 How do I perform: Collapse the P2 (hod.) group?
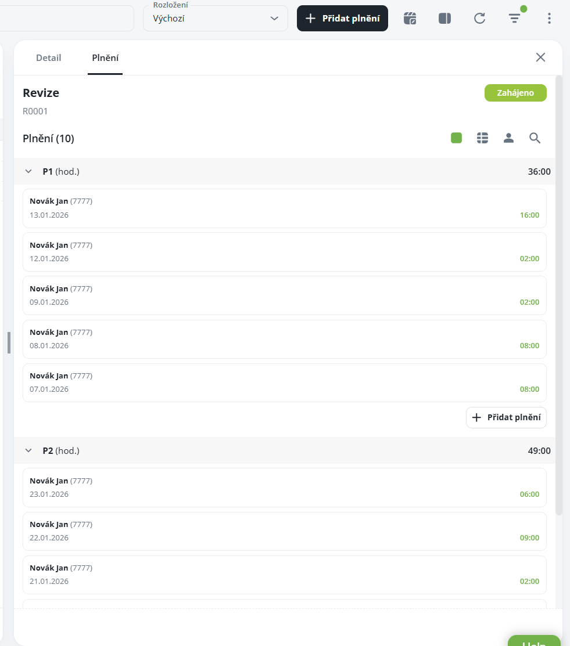tap(28, 451)
